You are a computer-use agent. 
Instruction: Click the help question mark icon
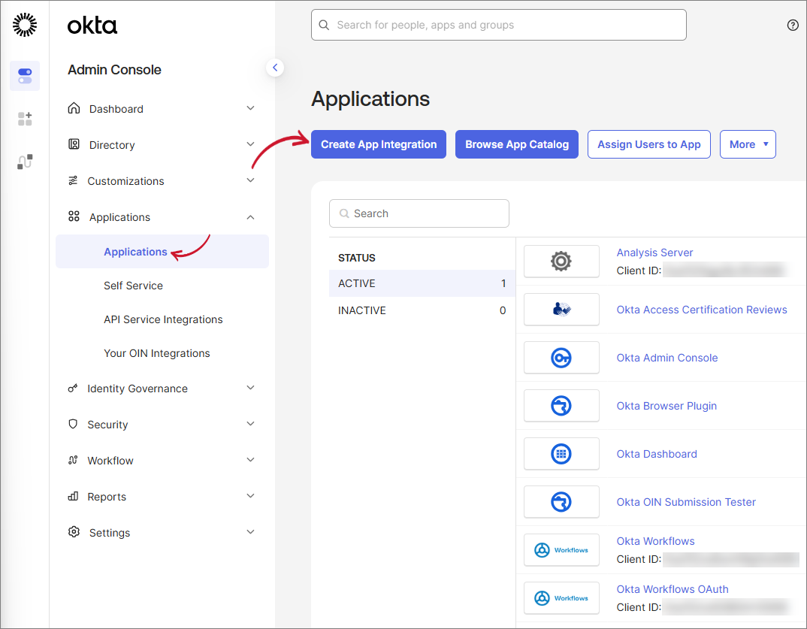(793, 25)
